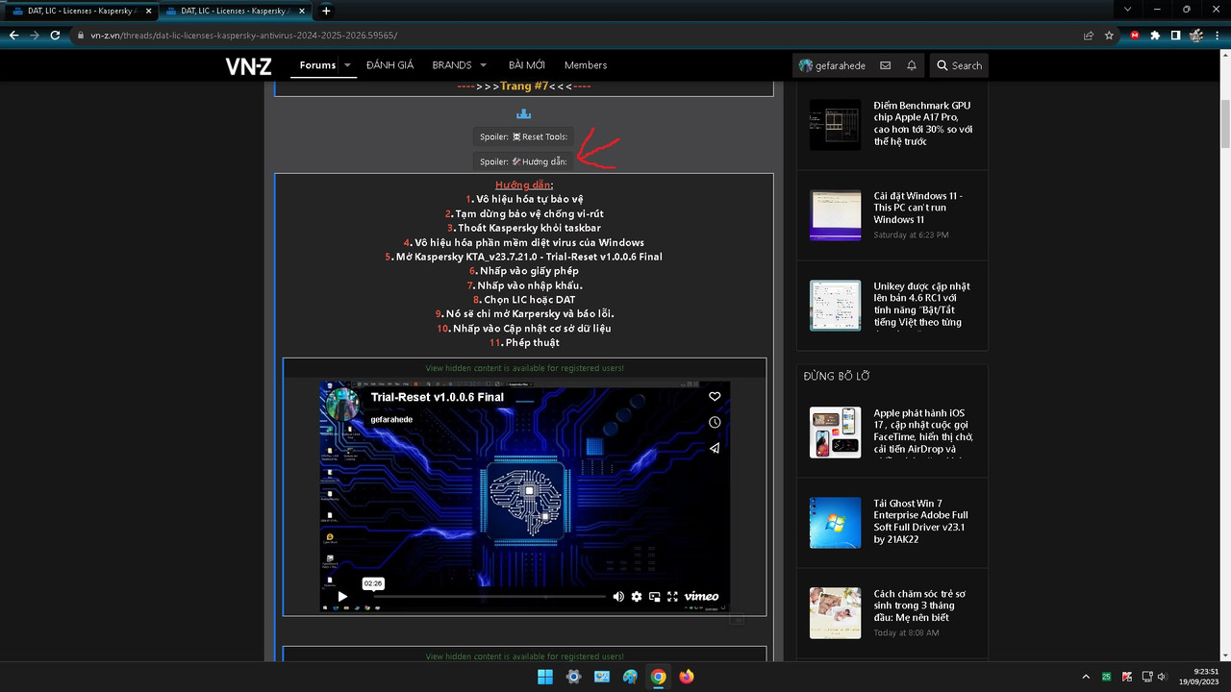This screenshot has height=692, width=1231.
Task: Click the address bar URL
Action: click(243, 35)
